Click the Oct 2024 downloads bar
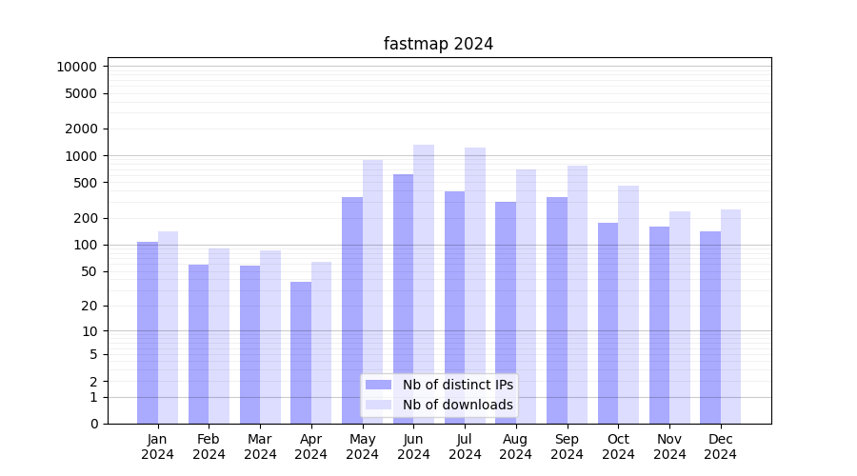The height and width of the screenshot is (476, 857). (628, 305)
